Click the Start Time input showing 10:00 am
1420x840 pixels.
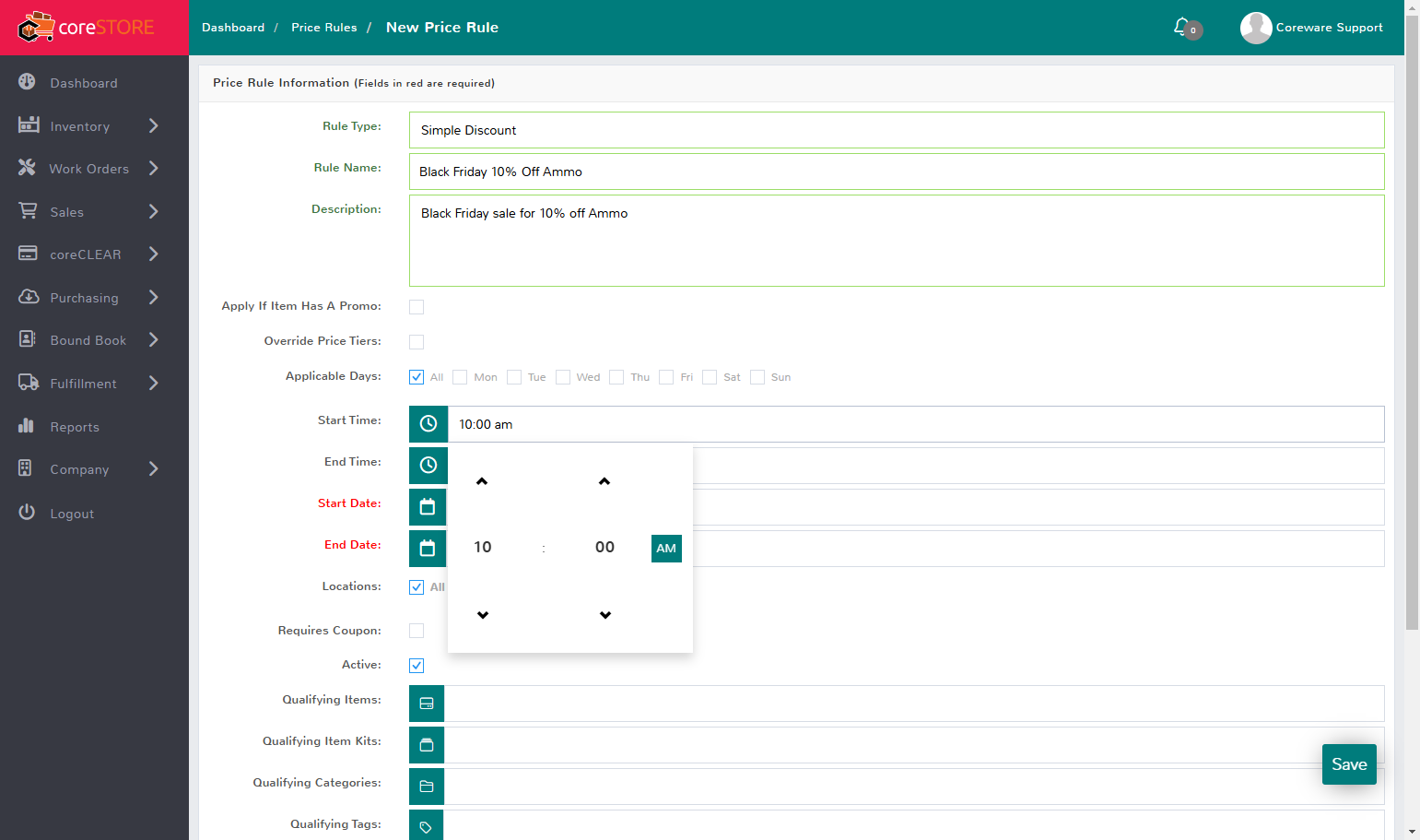(916, 424)
